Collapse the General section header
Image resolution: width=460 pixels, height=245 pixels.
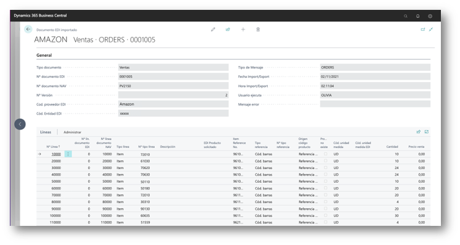[x=44, y=55]
